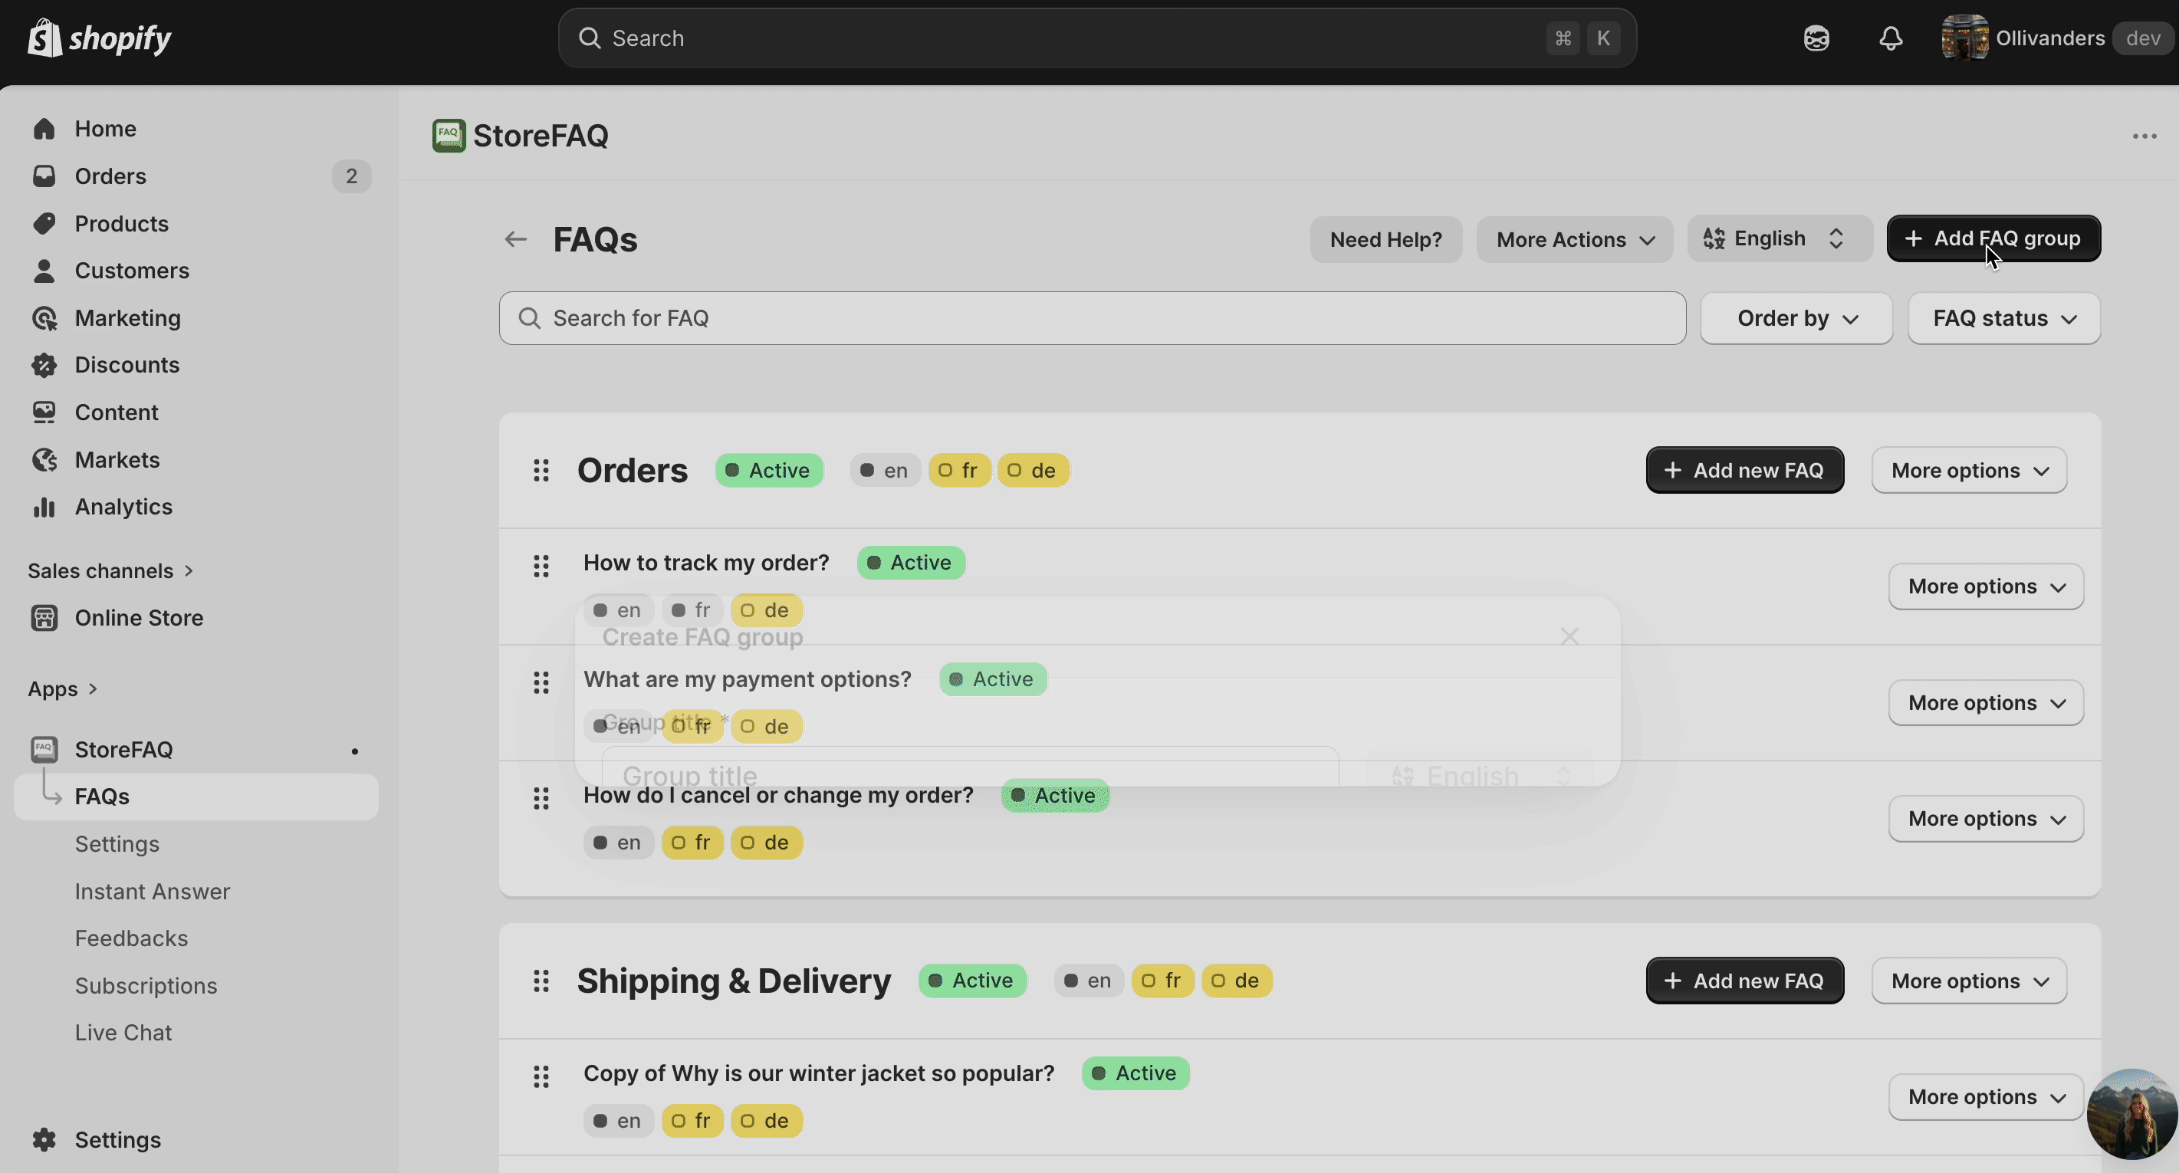Open the FAQ status filter
This screenshot has width=2179, height=1173.
[2004, 318]
